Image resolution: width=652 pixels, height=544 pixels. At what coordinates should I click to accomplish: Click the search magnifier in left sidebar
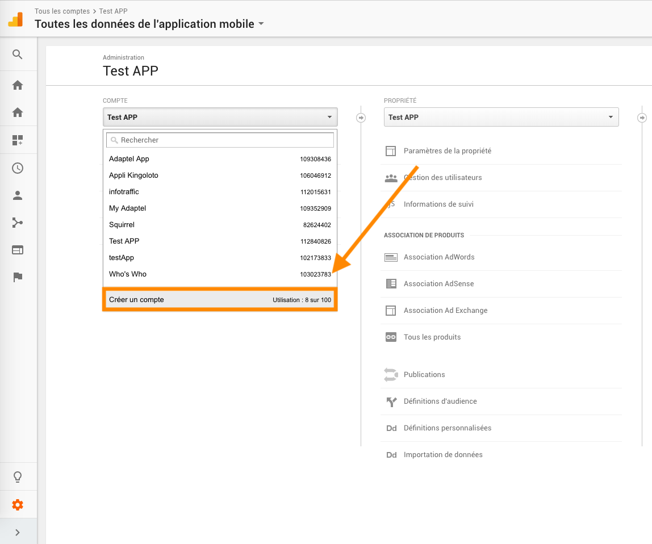18,55
